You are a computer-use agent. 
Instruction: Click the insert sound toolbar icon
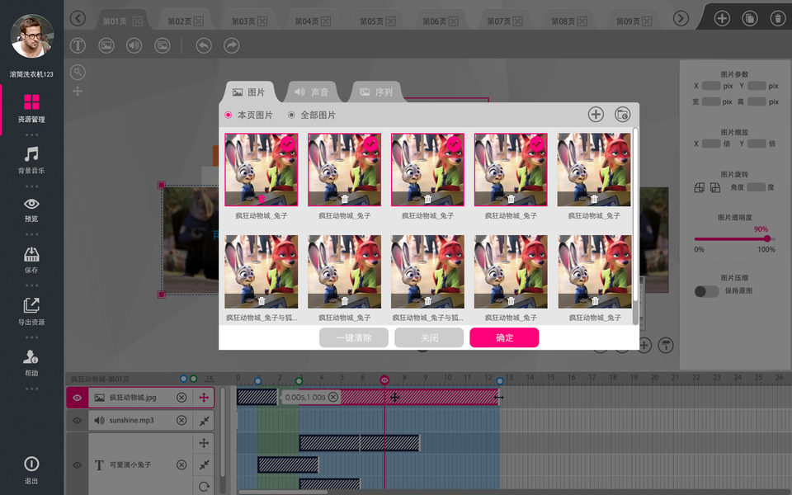[x=134, y=46]
